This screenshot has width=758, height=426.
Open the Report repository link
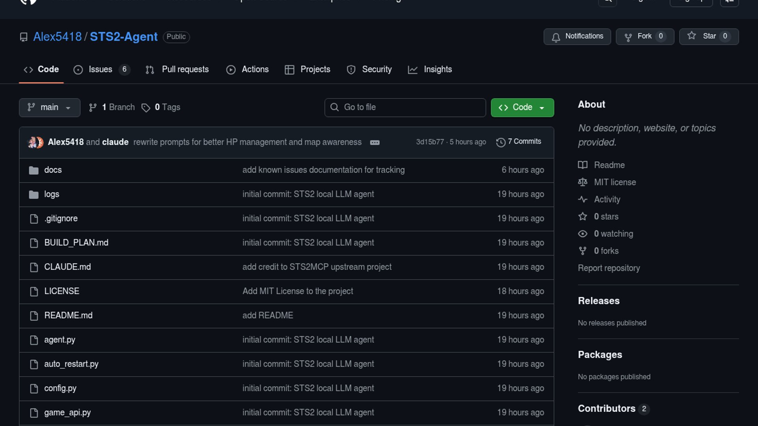[x=608, y=268]
